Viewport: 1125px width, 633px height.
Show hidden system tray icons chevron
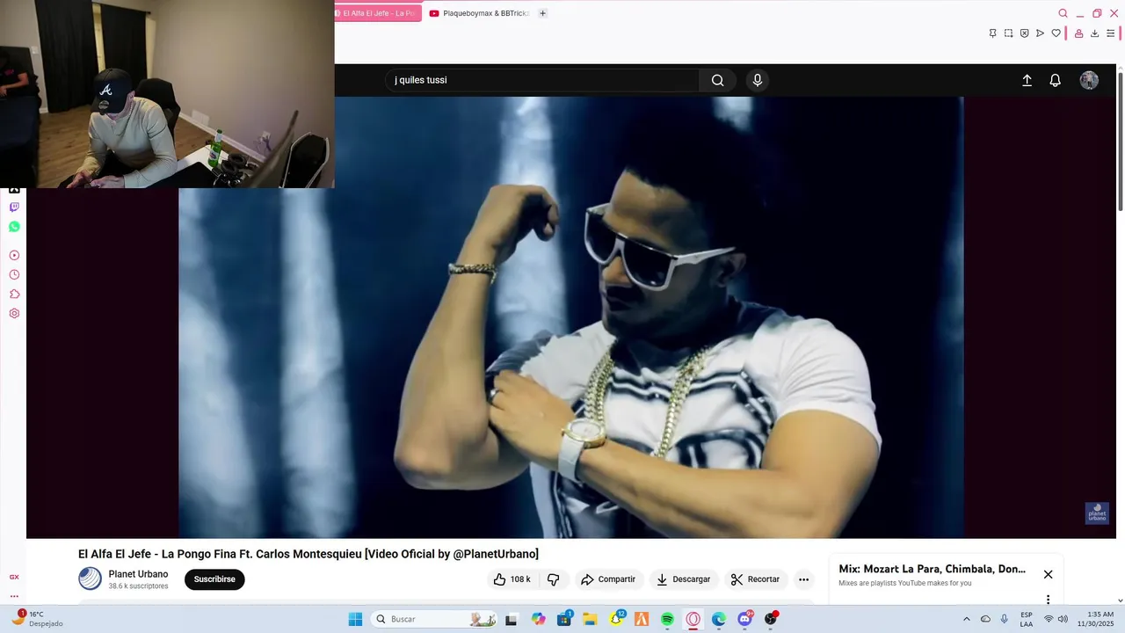966,619
